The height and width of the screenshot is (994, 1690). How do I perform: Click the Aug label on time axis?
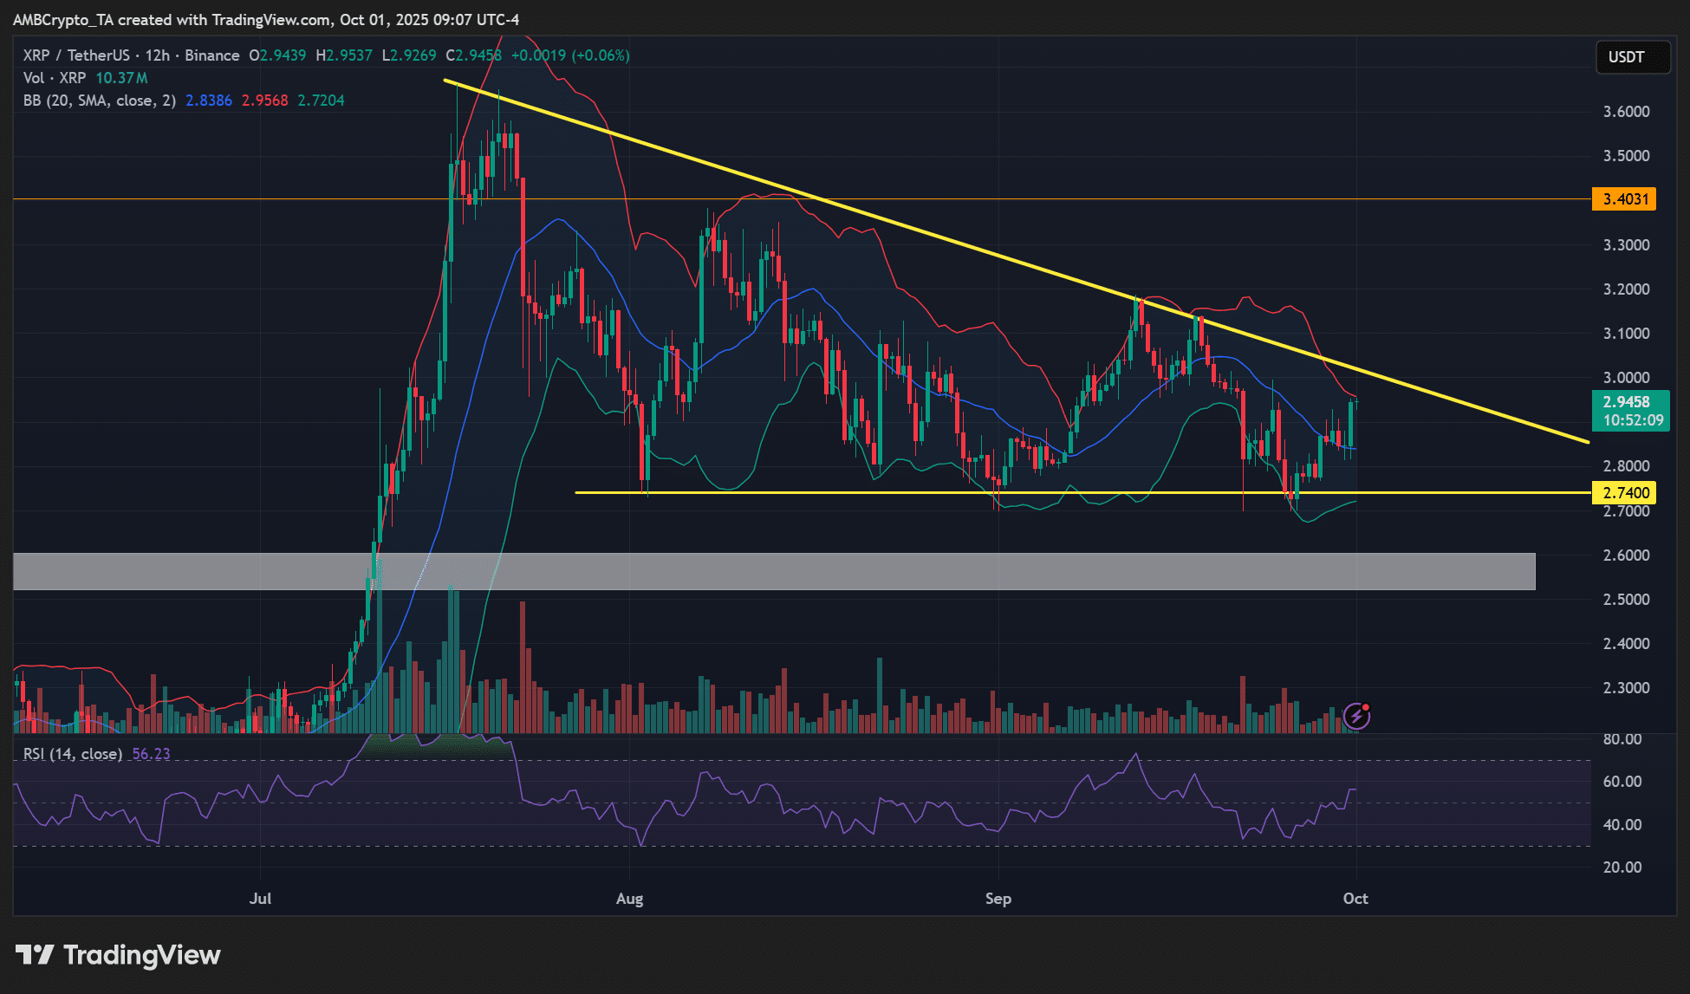tap(629, 899)
